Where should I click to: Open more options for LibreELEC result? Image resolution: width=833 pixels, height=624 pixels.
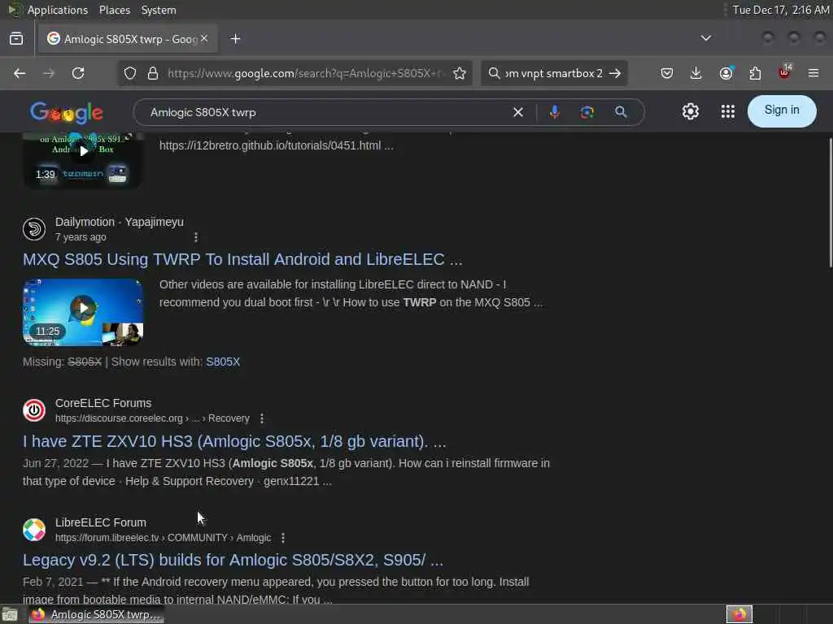283,538
